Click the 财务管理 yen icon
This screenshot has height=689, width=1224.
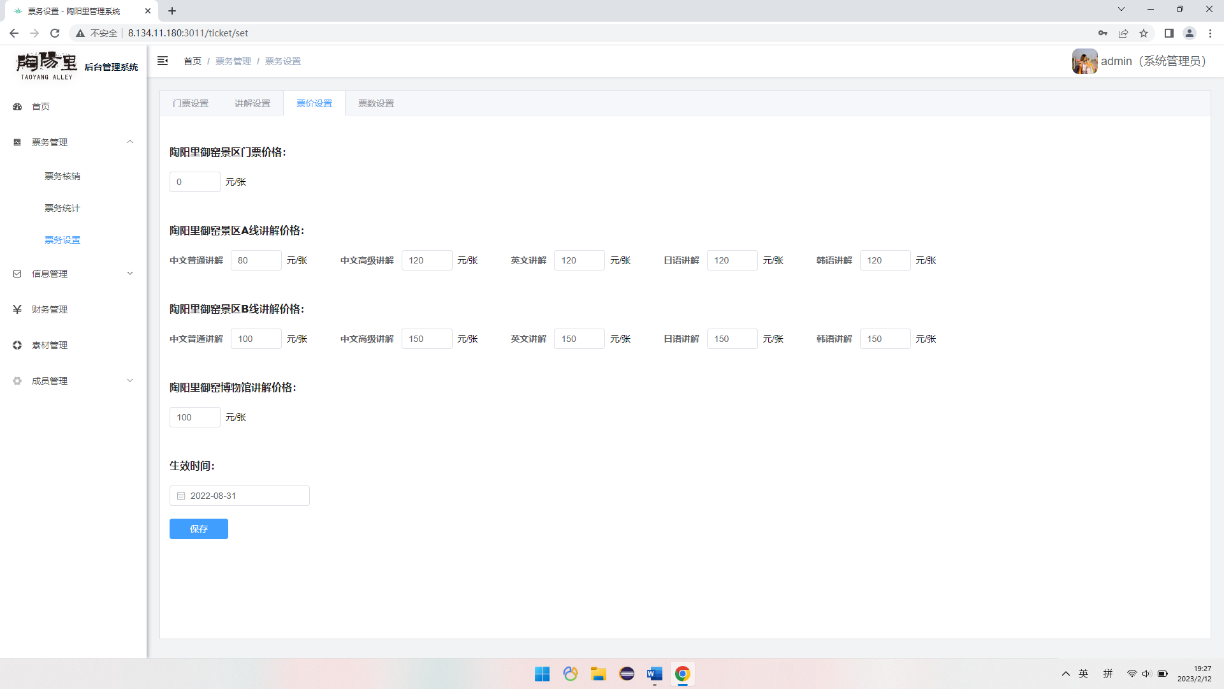coord(17,309)
